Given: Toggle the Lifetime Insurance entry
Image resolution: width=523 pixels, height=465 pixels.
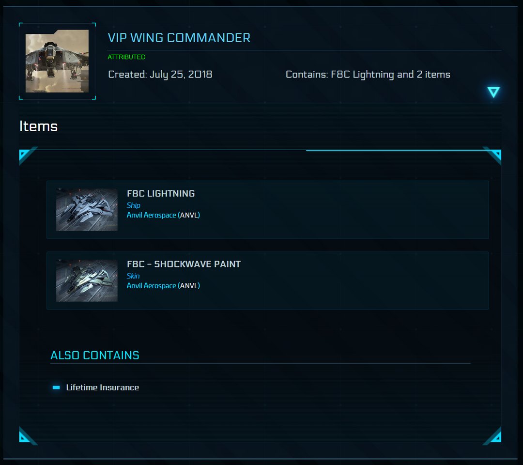Looking at the screenshot, I should 102,387.
